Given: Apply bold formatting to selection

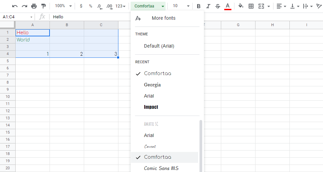Looking at the screenshot, I should [x=198, y=6].
